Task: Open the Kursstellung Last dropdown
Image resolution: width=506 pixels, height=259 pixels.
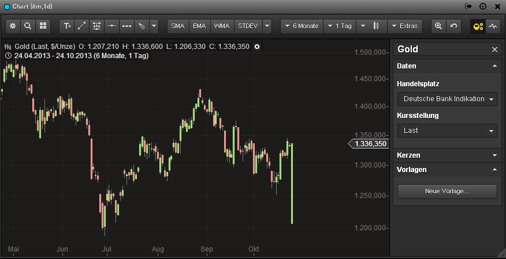Action: point(447,131)
